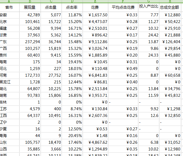Screen dimensions: 183x156
Task: Select cell with value 105,757
Action: 30,143
